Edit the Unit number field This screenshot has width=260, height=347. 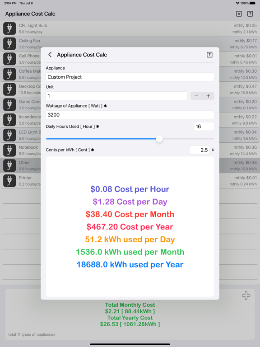(x=116, y=96)
